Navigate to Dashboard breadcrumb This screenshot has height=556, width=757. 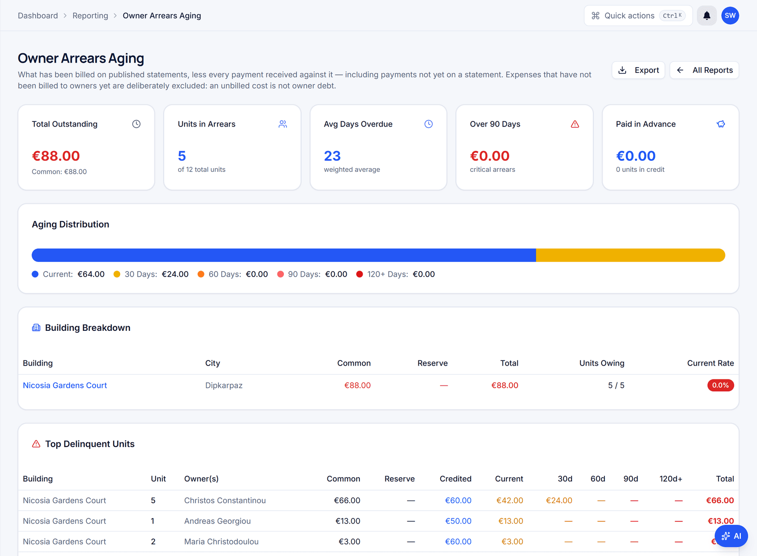point(38,16)
